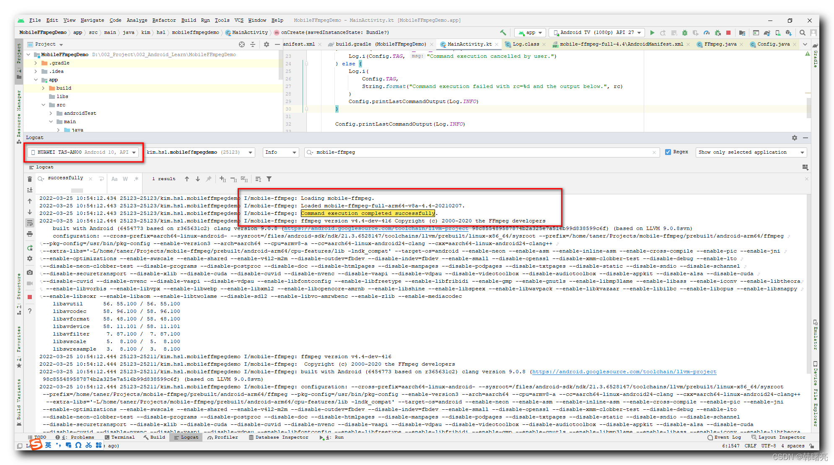Click the Make Project hammer icon
The image size is (834, 465).
(503, 33)
